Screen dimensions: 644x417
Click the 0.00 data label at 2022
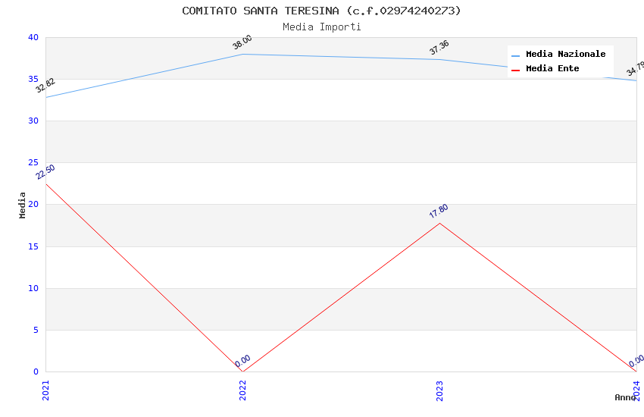tap(242, 361)
